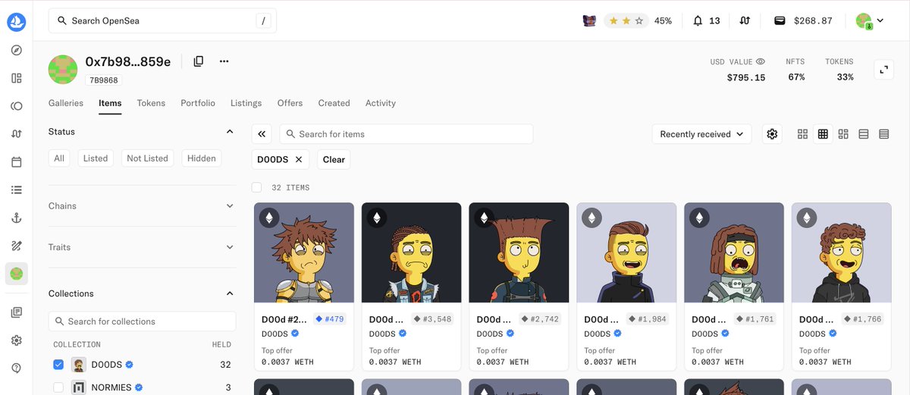This screenshot has width=910, height=395.
Task: Switch to the Offers tab
Action: coord(290,103)
